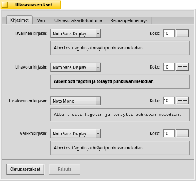Viewport: 196px width, 181px height.
Task: Open the Ulkoasu ja käyttötuntuma tab
Action: (78, 20)
